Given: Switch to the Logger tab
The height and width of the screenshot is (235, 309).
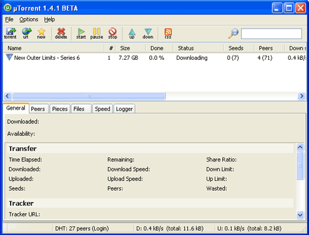Looking at the screenshot, I should [124, 109].
